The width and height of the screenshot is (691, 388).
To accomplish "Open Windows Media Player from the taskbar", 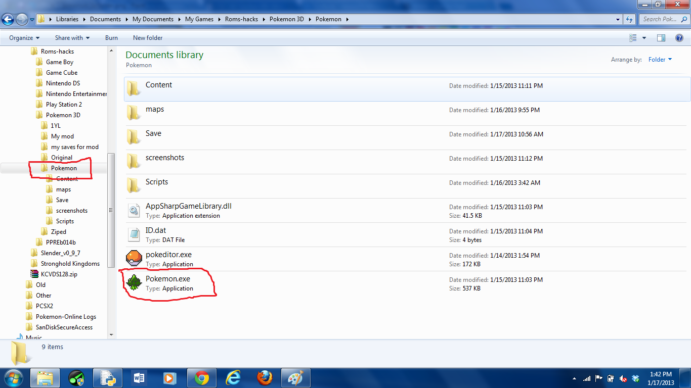I will tap(170, 378).
